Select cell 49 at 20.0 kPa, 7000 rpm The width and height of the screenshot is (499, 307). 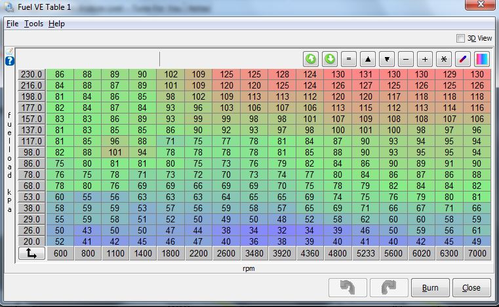[x=477, y=241]
